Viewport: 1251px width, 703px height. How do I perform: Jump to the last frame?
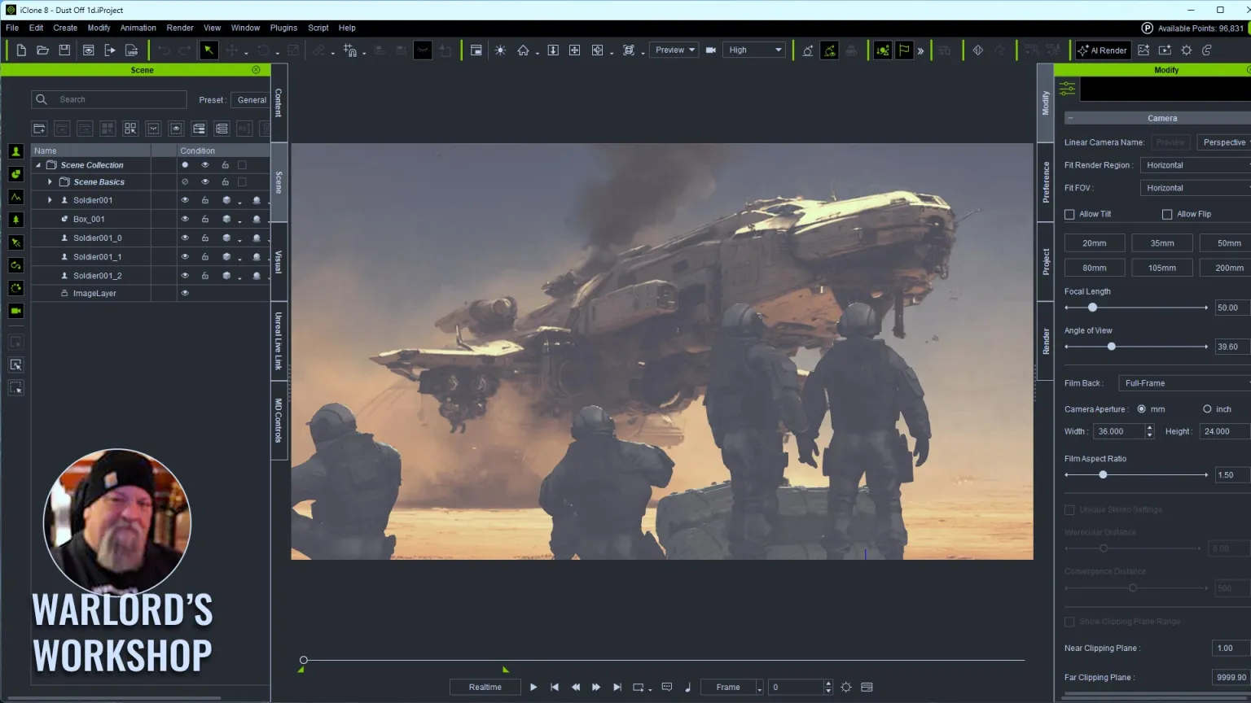point(617,688)
